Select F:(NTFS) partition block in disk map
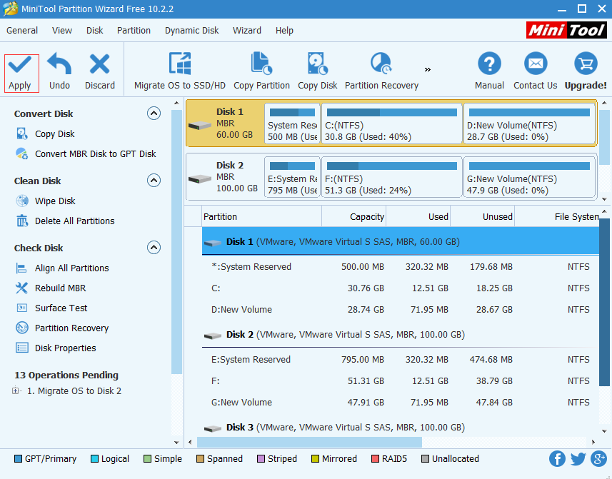 tap(392, 177)
